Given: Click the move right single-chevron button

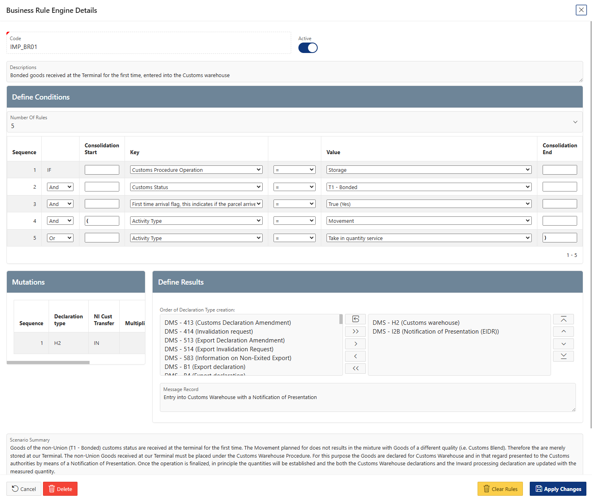Looking at the screenshot, I should click(x=355, y=344).
